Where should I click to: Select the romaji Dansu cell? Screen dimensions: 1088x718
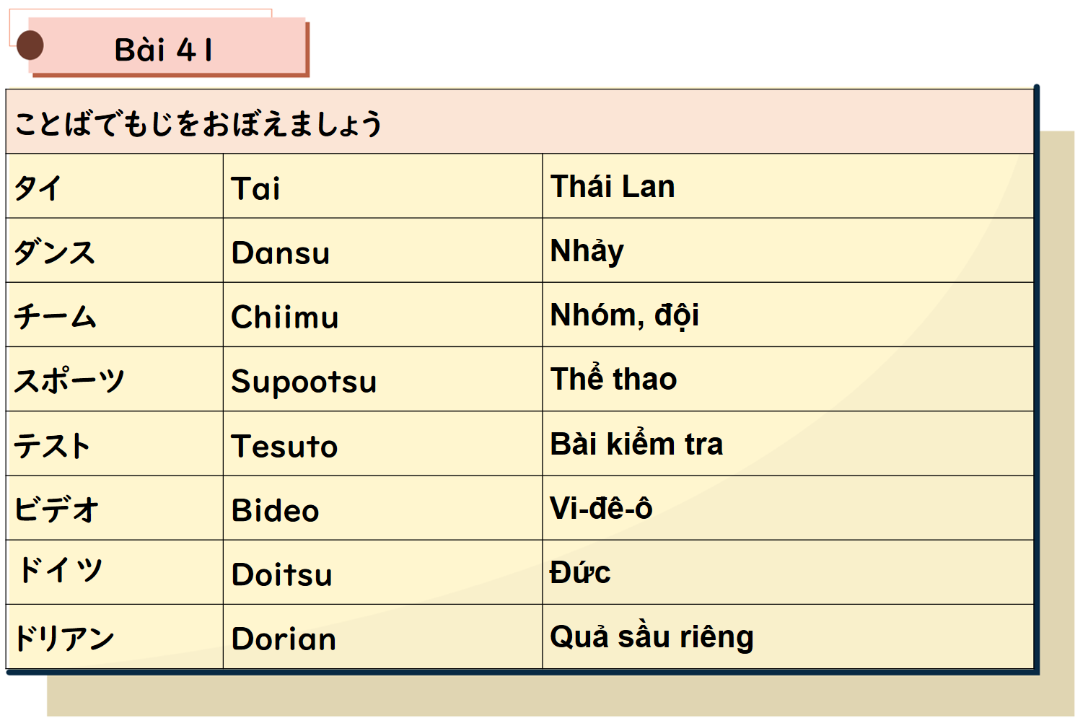tap(281, 253)
